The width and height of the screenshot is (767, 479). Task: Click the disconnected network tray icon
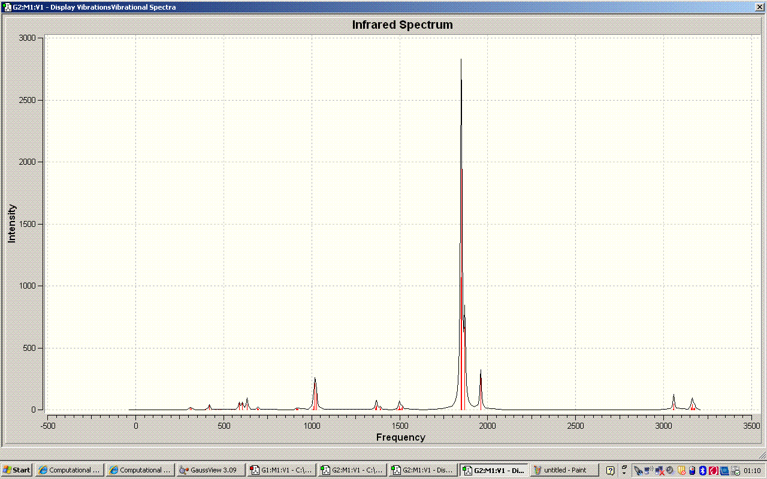660,471
